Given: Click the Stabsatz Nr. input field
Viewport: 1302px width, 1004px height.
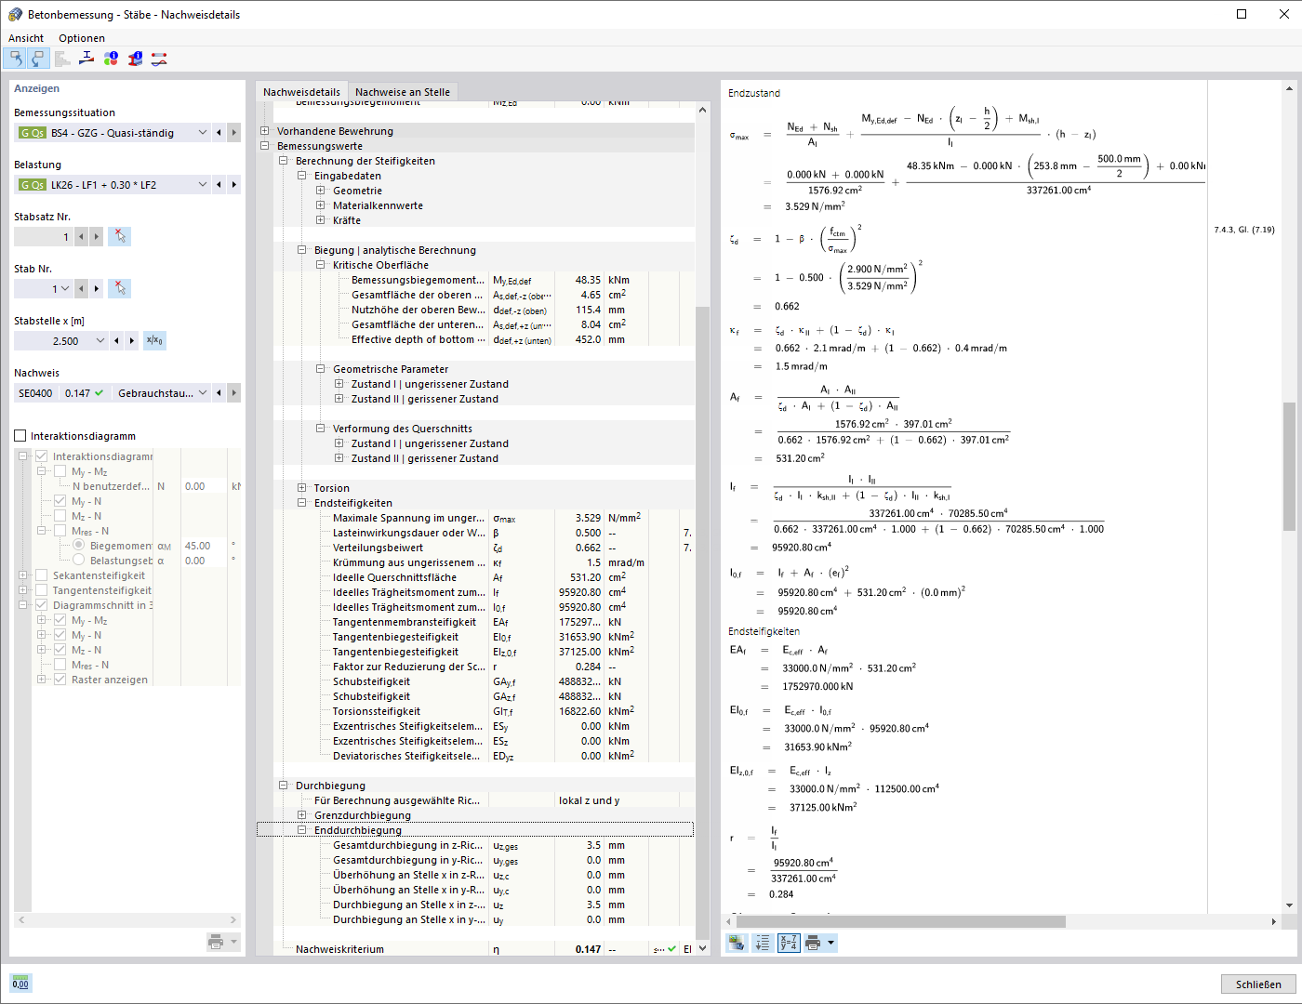Looking at the screenshot, I should [43, 237].
